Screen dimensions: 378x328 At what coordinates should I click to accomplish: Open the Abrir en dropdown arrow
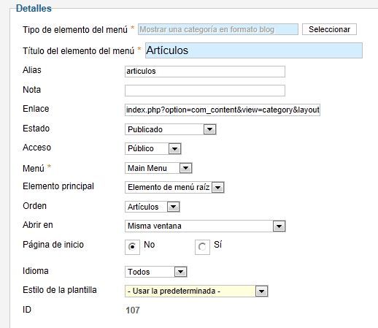coord(279,226)
